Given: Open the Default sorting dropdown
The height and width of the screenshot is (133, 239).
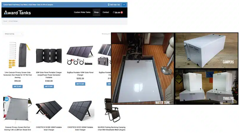Looking at the screenshot, I should tap(13, 34).
